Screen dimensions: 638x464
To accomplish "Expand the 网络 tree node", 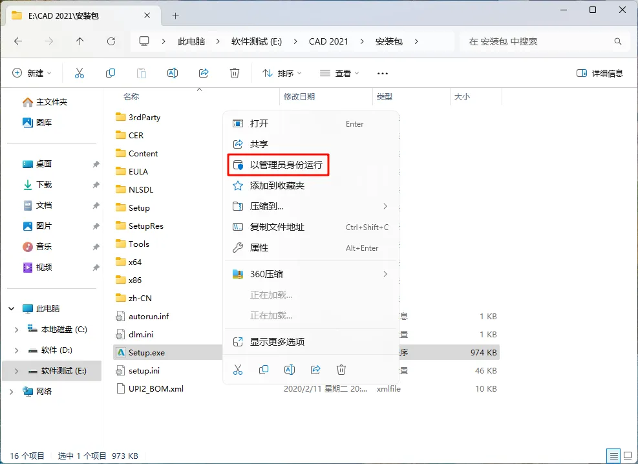I will click(12, 392).
